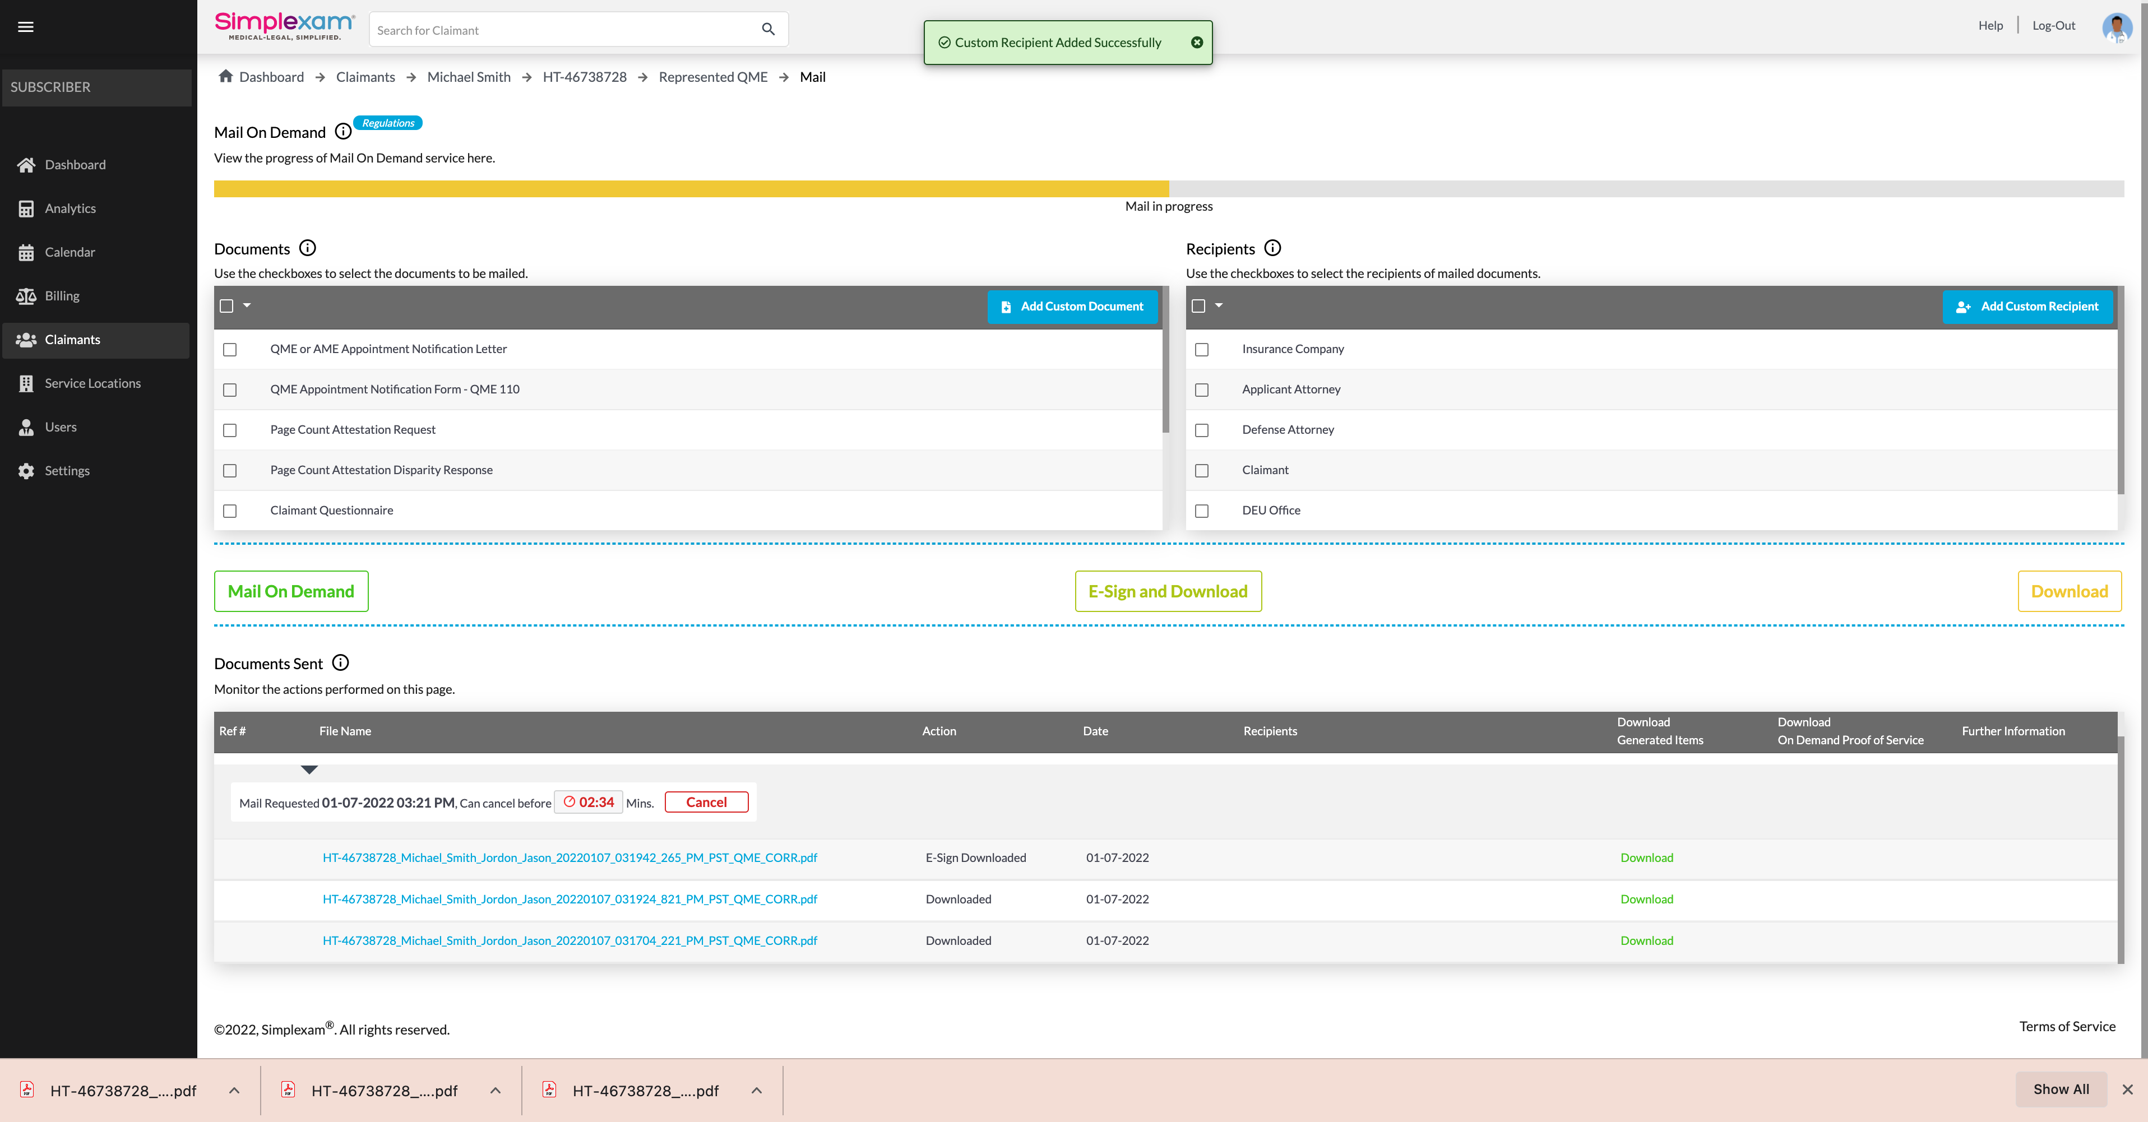Open Billing in the sidebar
2148x1122 pixels.
click(62, 296)
